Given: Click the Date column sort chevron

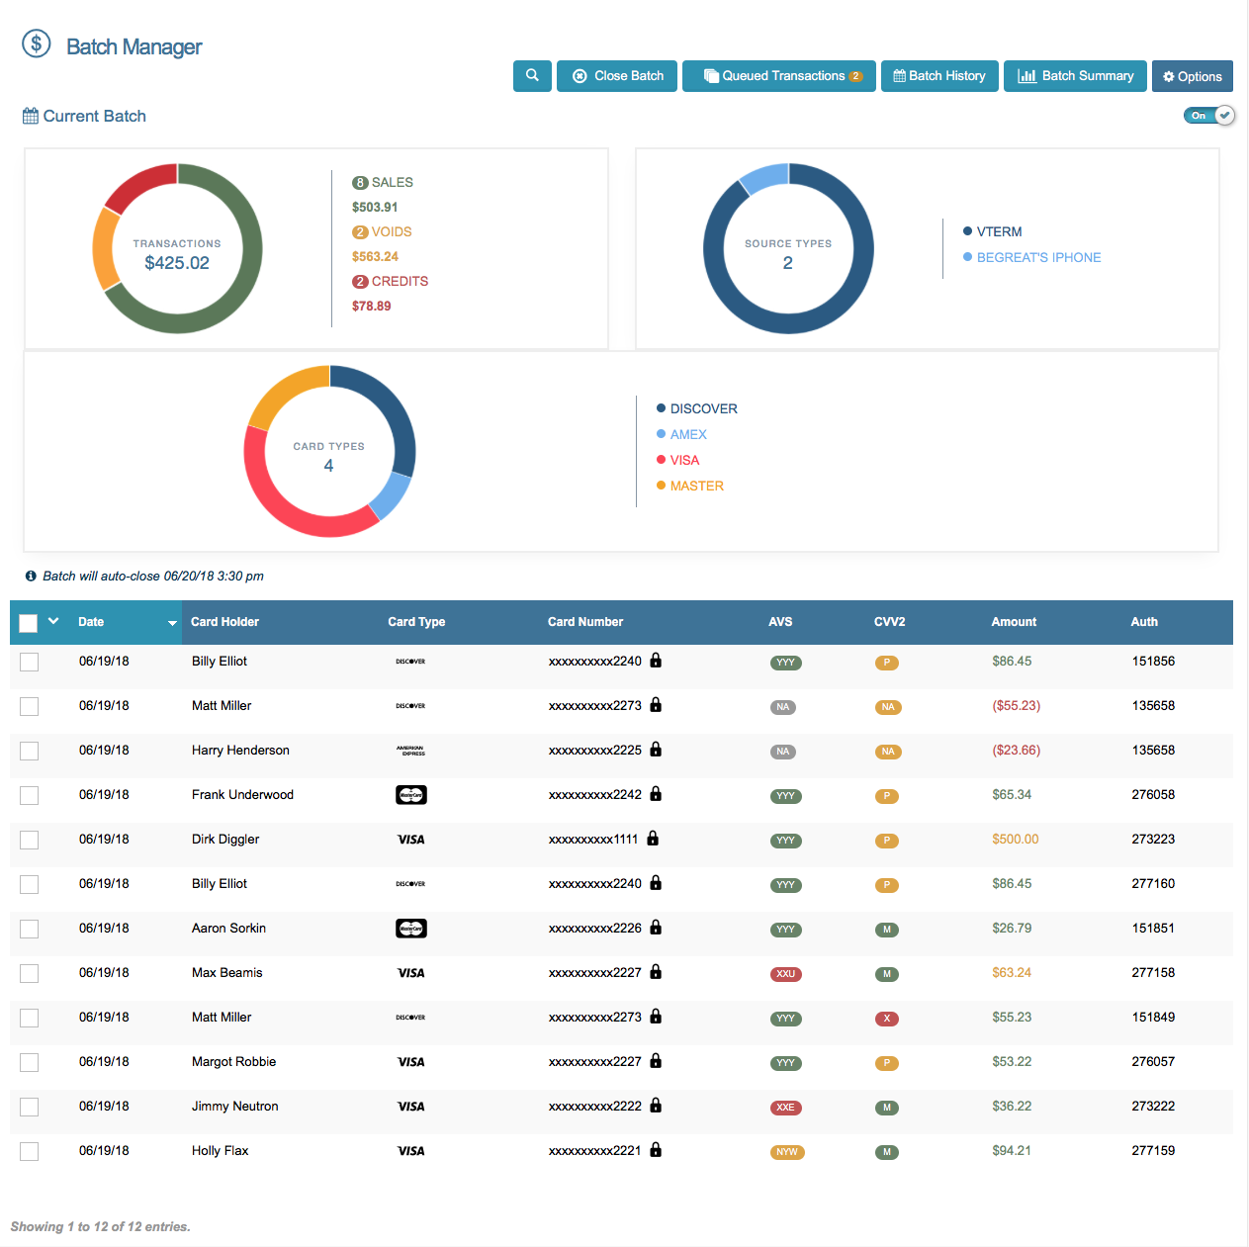Looking at the screenshot, I should [x=172, y=624].
